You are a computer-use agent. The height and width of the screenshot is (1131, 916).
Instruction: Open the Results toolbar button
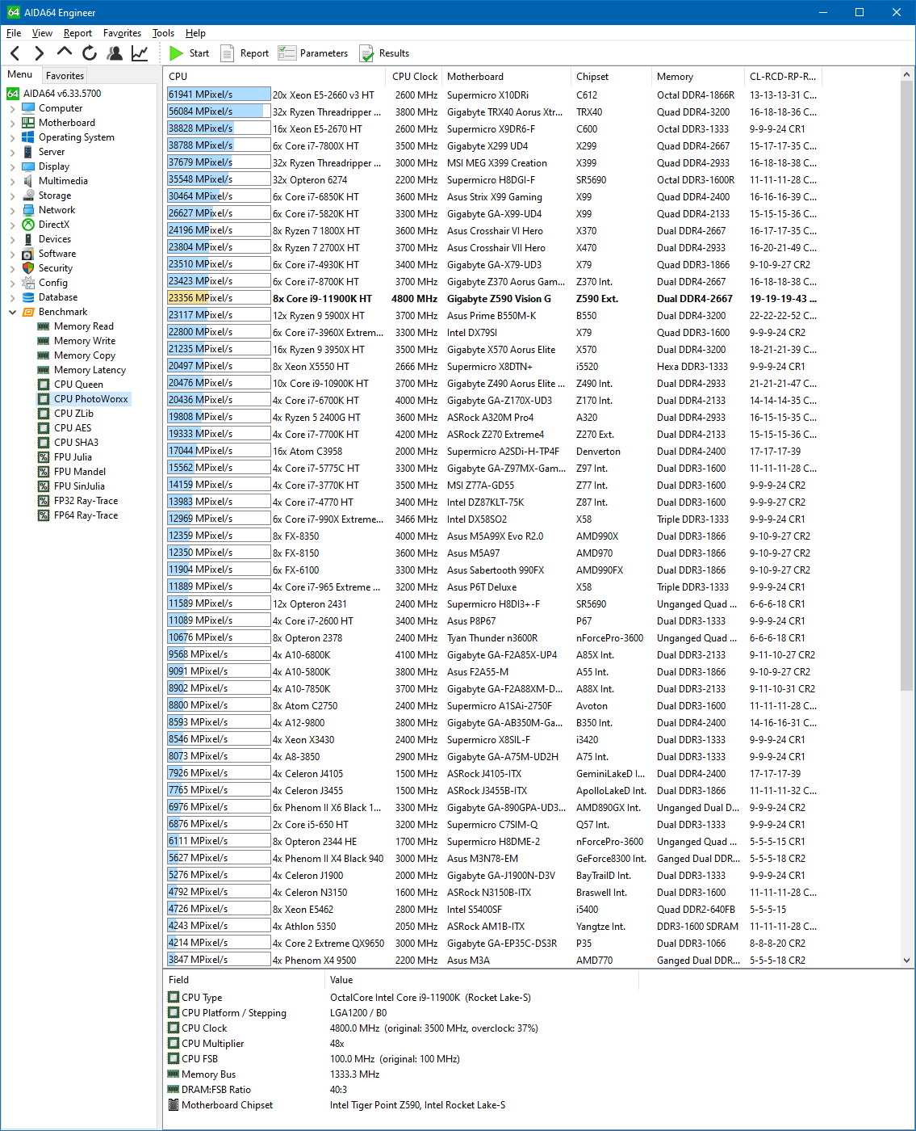coord(384,53)
